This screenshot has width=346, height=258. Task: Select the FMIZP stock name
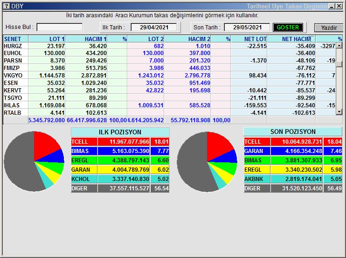point(12,68)
